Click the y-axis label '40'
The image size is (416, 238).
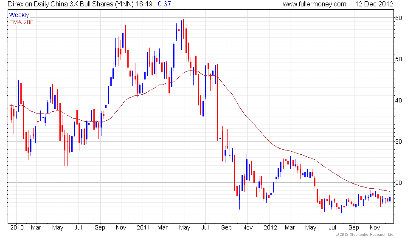[399, 100]
